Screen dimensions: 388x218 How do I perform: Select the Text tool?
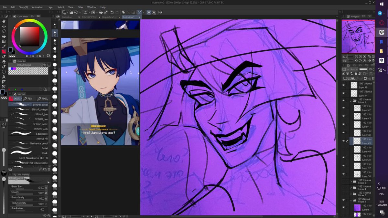4,77
